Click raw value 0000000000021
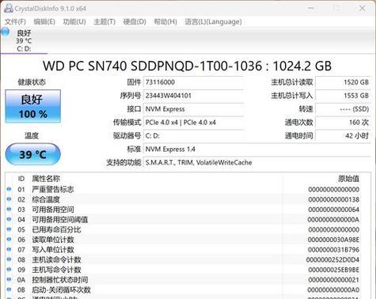The height and width of the screenshot is (299, 376). [x=333, y=280]
